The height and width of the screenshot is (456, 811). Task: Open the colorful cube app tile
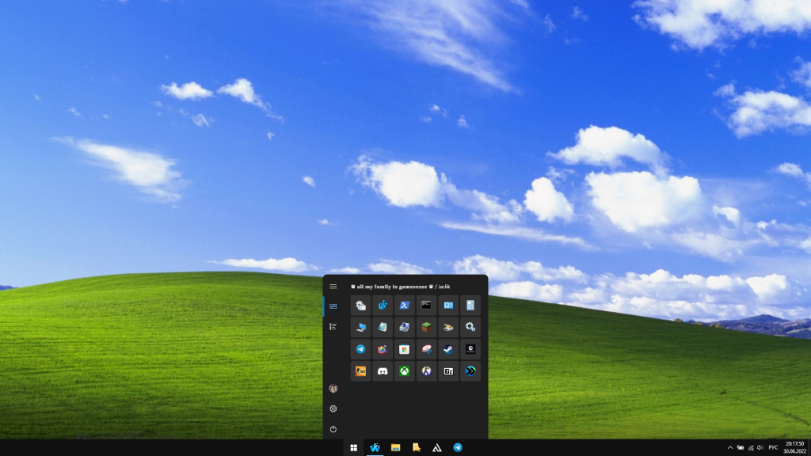click(x=383, y=349)
